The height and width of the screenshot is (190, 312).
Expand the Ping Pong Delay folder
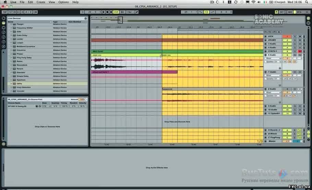pyautogui.click(x=11, y=58)
